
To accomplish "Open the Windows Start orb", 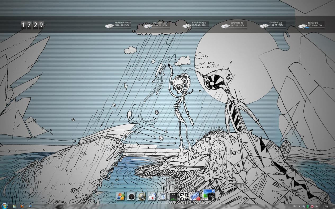I will [5, 206].
